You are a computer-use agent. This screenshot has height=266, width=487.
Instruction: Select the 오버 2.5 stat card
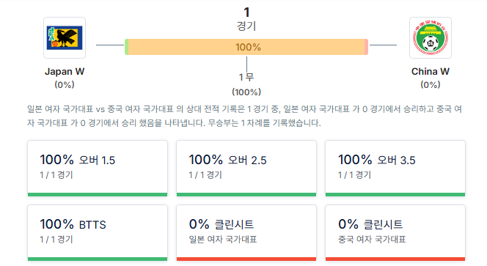(x=246, y=169)
